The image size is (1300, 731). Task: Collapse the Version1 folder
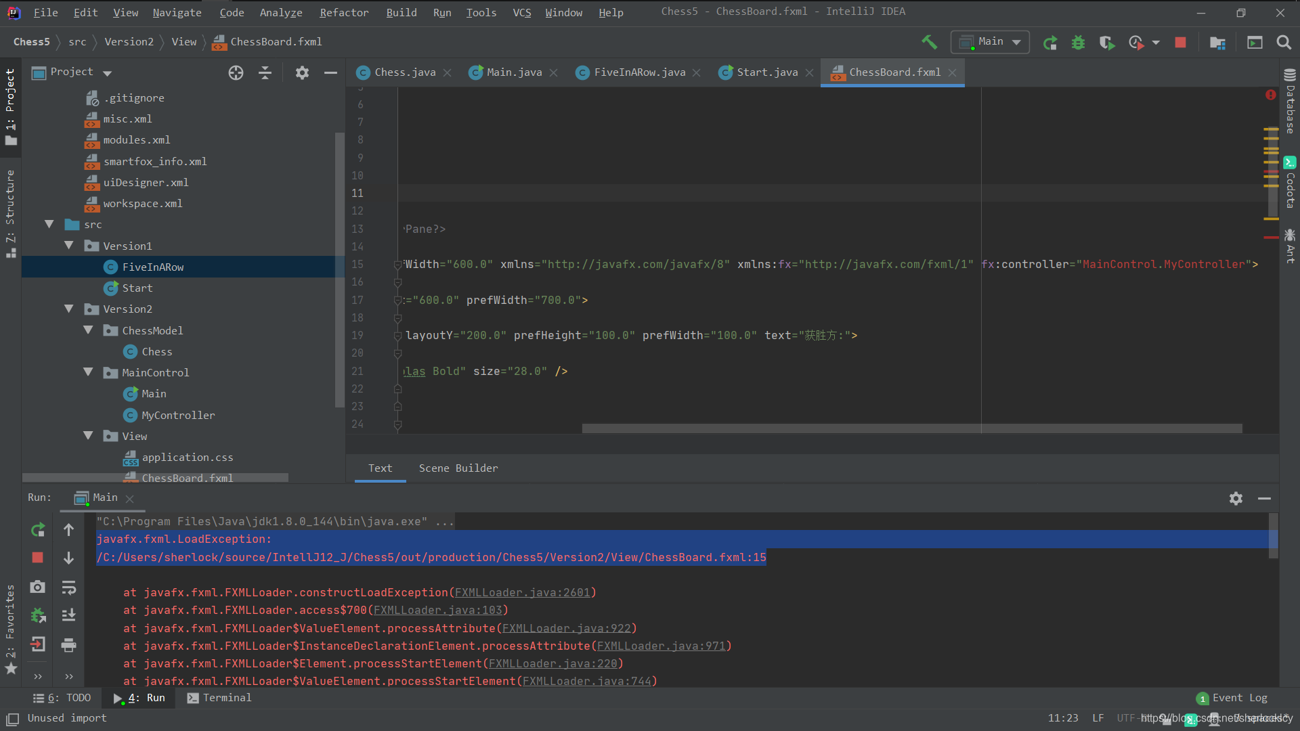(x=69, y=245)
